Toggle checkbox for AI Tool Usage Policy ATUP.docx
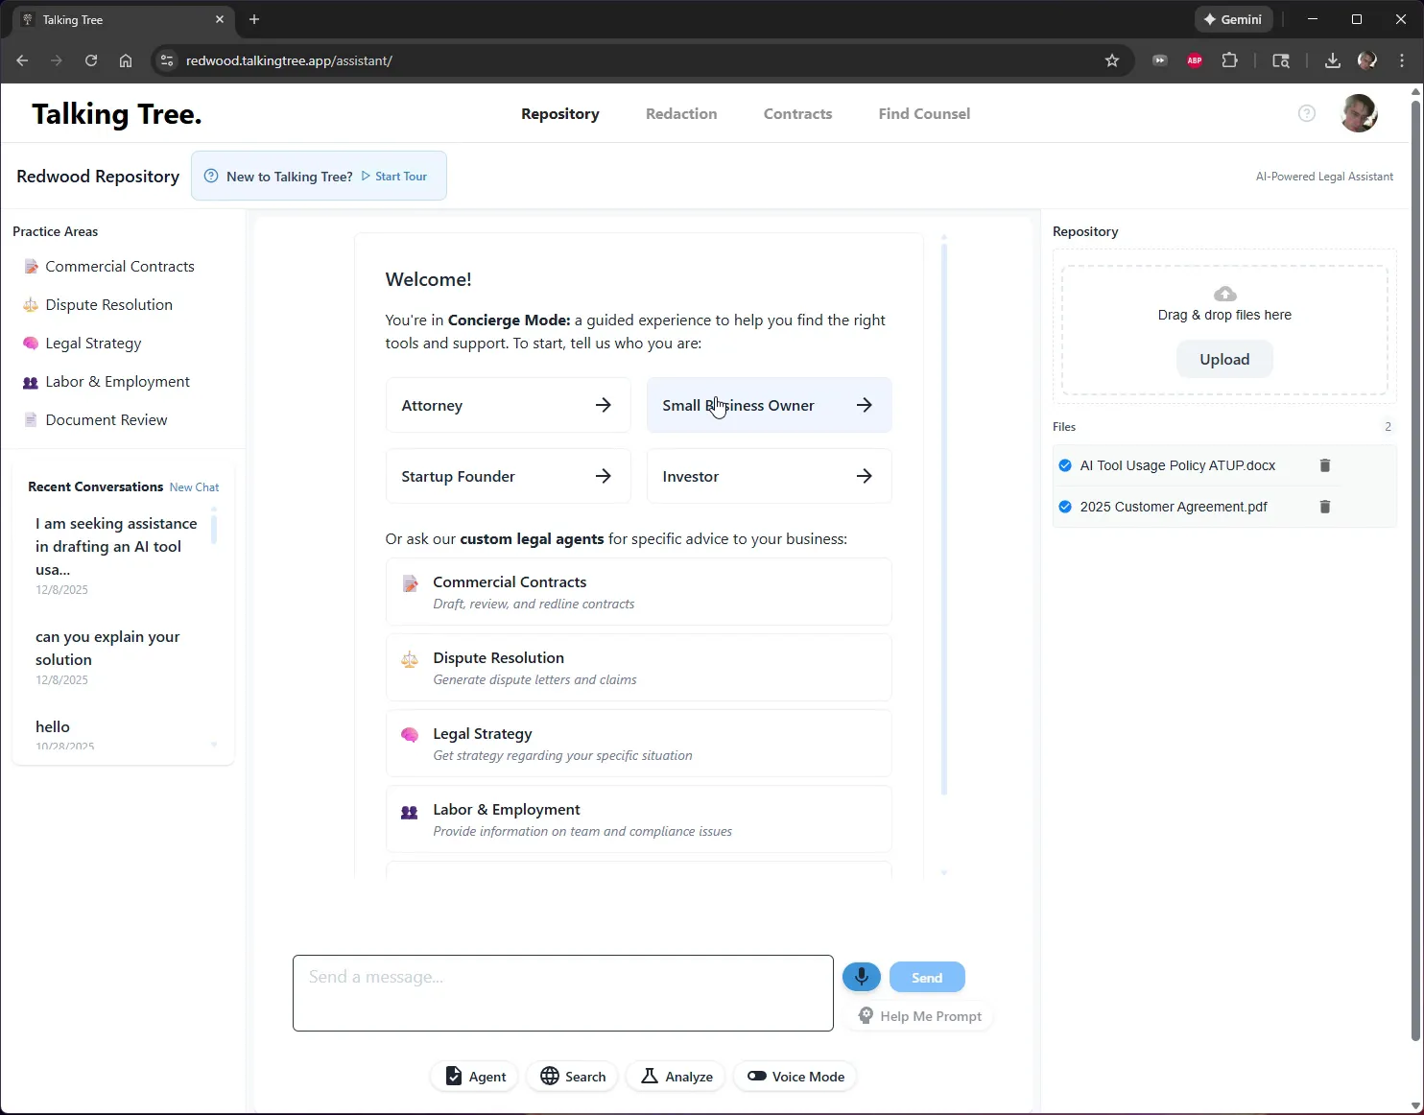 1065,465
